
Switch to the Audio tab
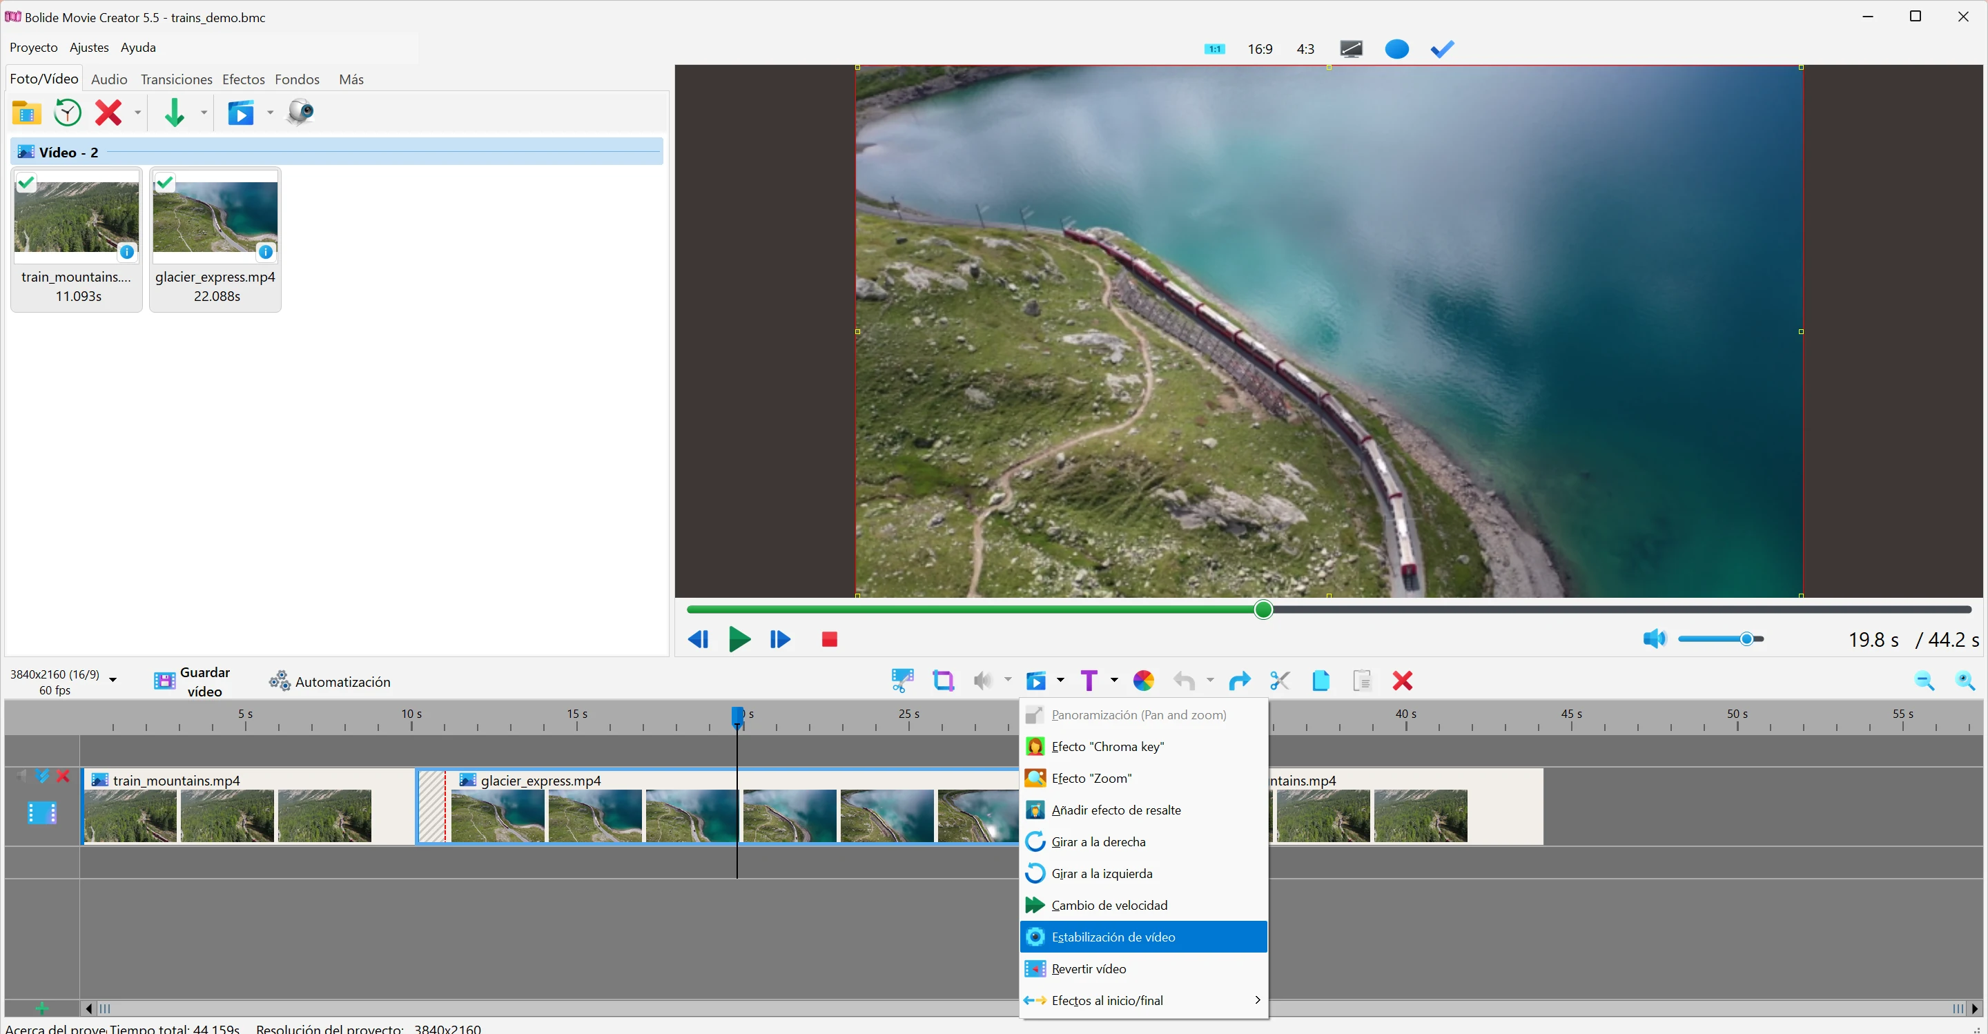pyautogui.click(x=109, y=79)
